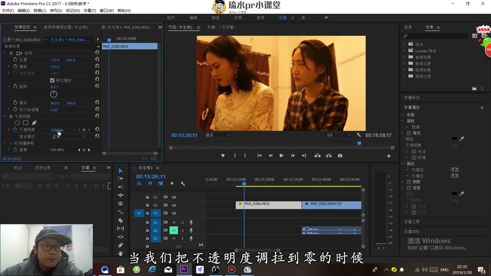Viewport: 491px width, 276px height.
Task: Add marker from timeline header
Action: [x=172, y=183]
